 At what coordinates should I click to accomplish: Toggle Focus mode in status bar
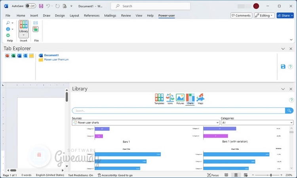(x=213, y=175)
